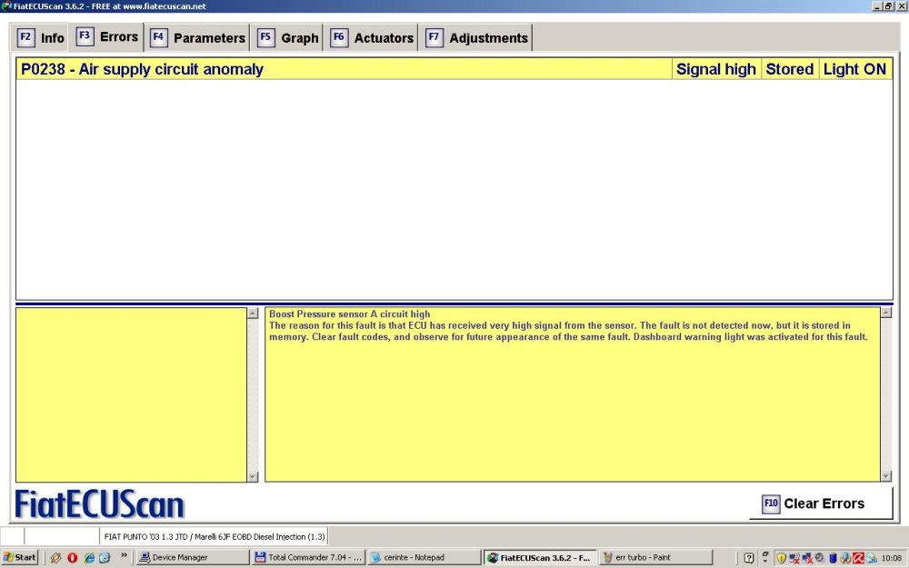
Task: Open the Parameters tab
Action: (198, 38)
